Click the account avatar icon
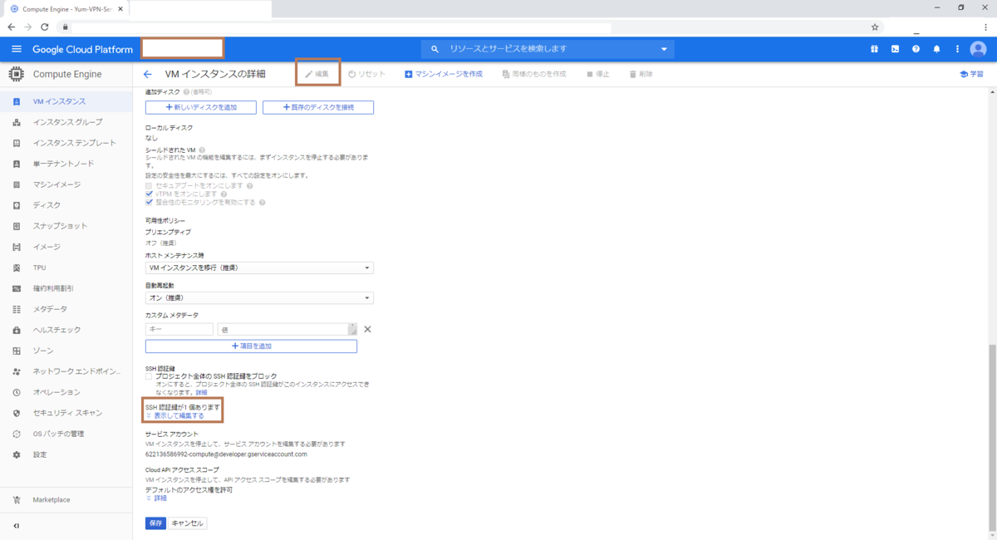The image size is (997, 540). click(977, 49)
